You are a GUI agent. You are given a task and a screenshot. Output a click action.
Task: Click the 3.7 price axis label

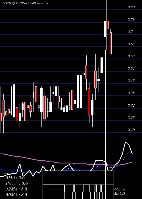coord(130,32)
